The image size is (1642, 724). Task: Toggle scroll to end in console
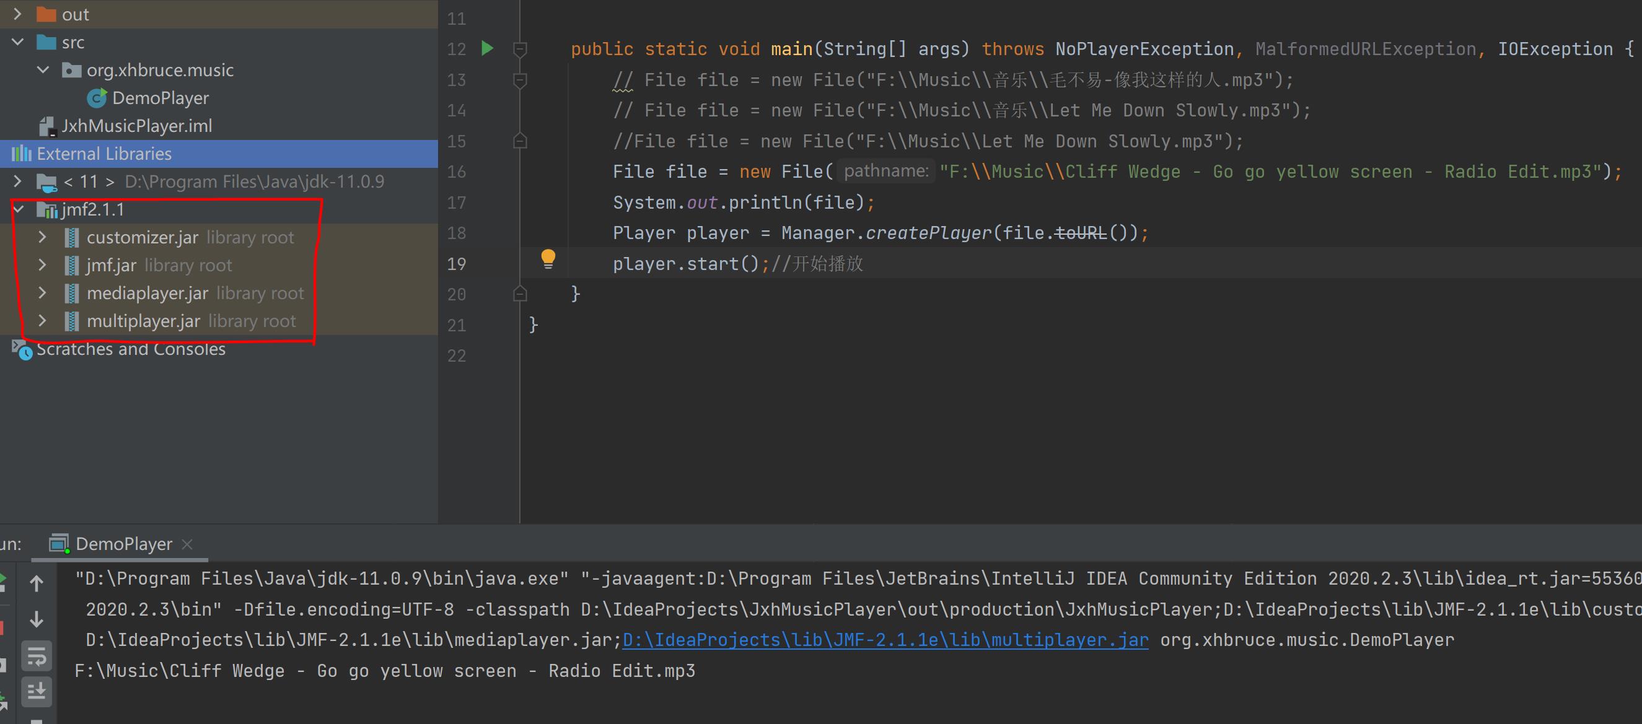(x=37, y=692)
